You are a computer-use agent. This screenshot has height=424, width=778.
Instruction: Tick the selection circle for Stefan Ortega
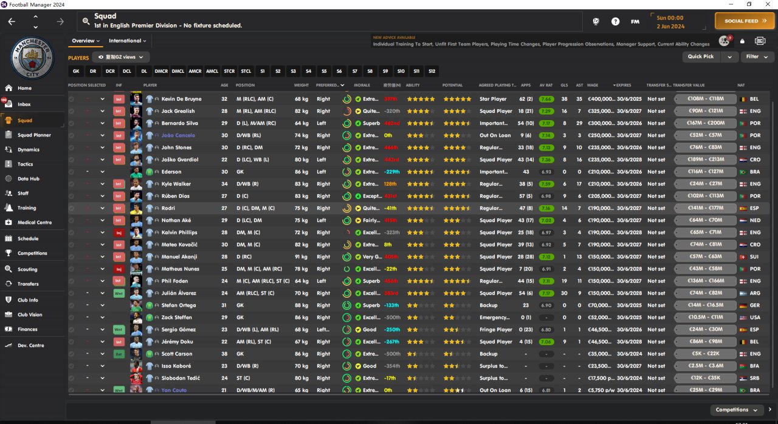[x=72, y=305]
